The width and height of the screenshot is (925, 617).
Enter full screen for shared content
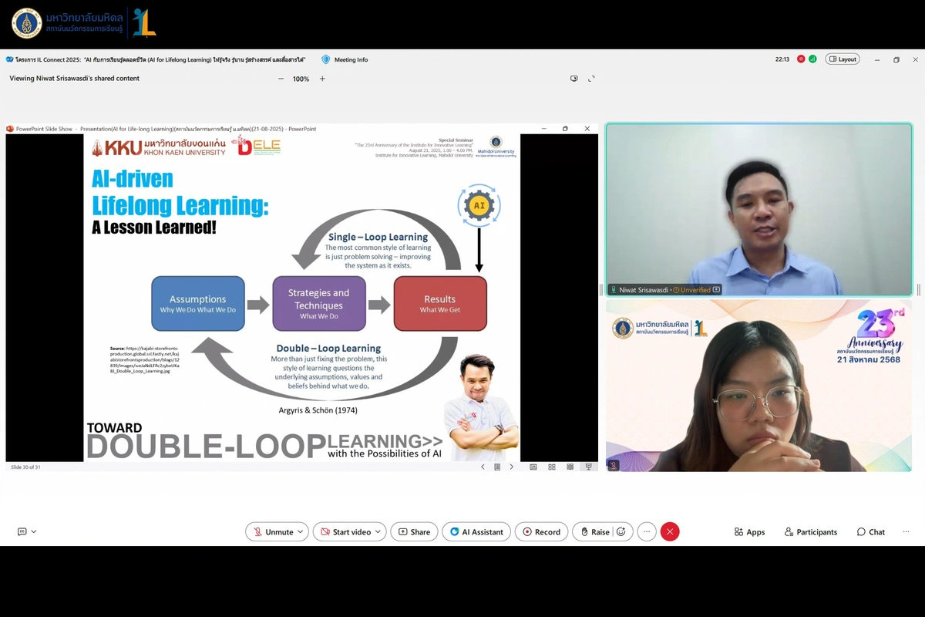[x=591, y=79]
